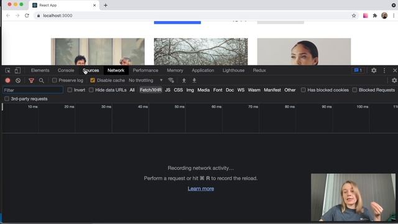Close the DevTools panel
Viewport: 398px width, 224px height.
(395, 70)
